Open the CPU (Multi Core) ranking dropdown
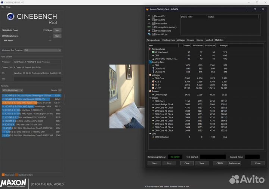The image size is (269, 189). tap(13, 90)
